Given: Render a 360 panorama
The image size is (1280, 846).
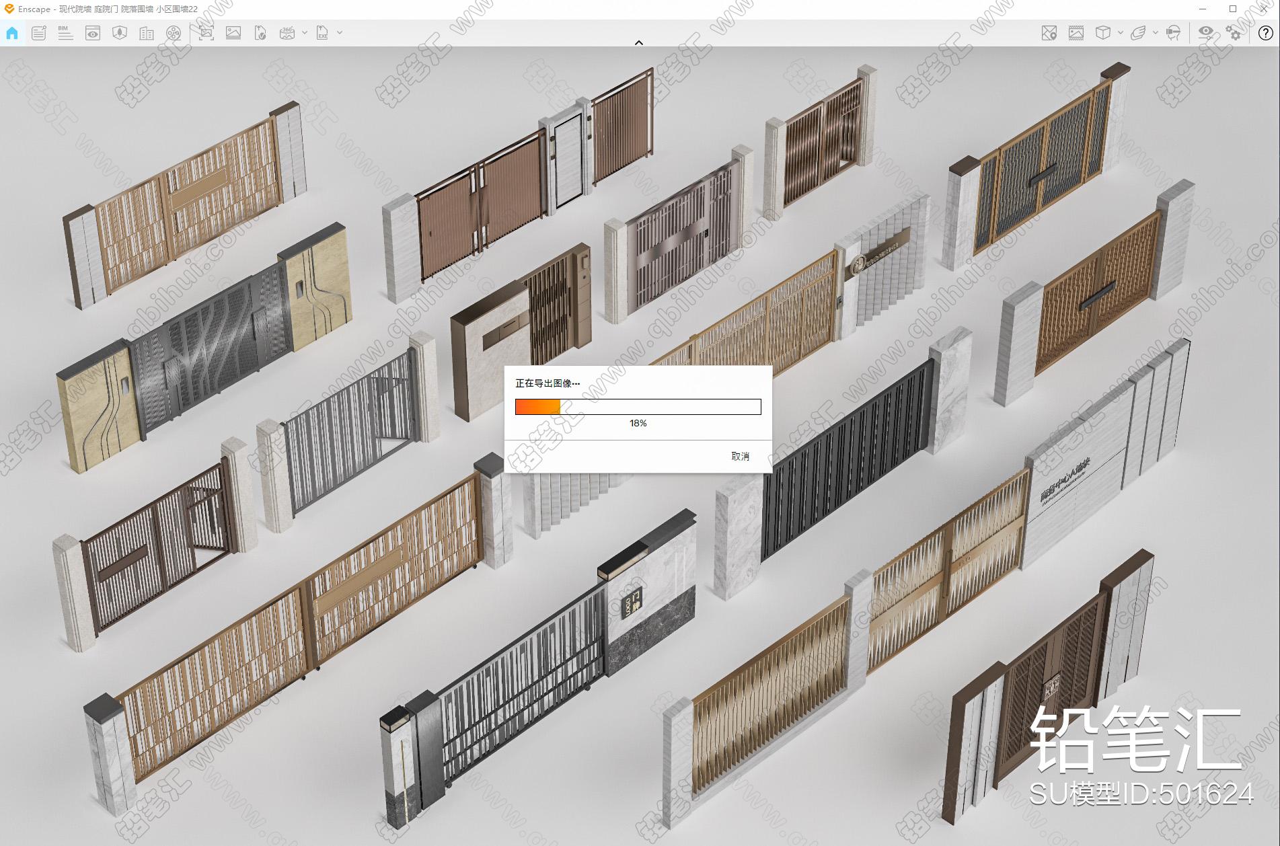Looking at the screenshot, I should (x=287, y=32).
